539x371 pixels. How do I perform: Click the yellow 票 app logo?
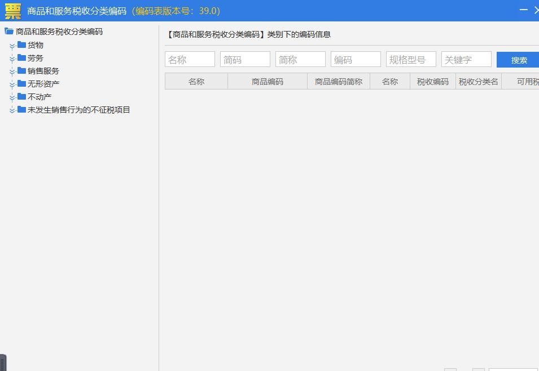(x=13, y=11)
